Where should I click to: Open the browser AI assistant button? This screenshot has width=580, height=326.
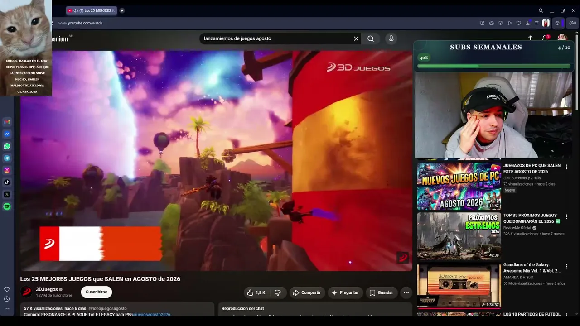pos(572,23)
